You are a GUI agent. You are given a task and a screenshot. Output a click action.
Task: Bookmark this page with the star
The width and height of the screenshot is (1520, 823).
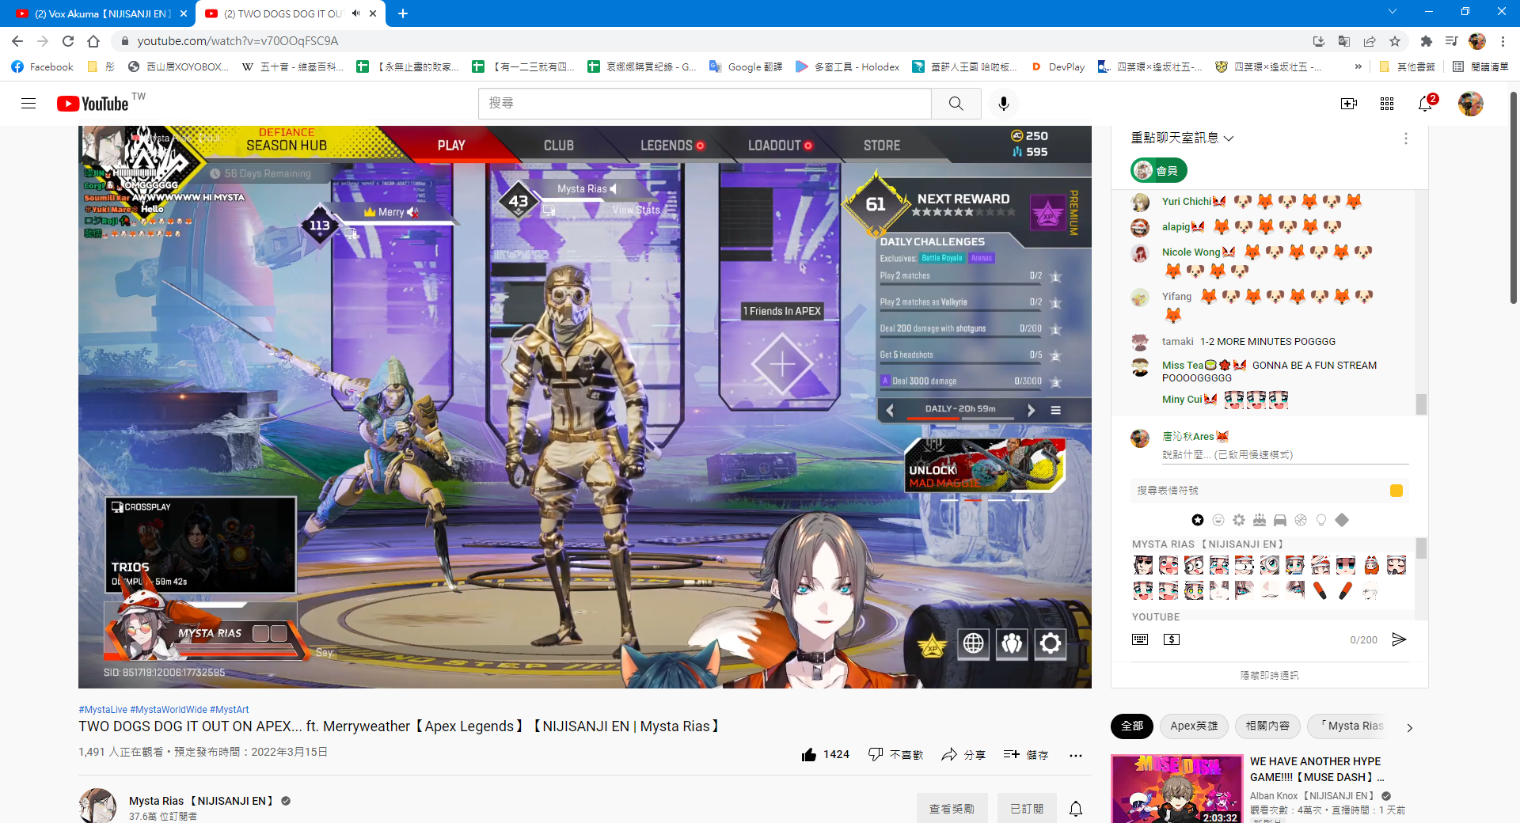pos(1395,41)
